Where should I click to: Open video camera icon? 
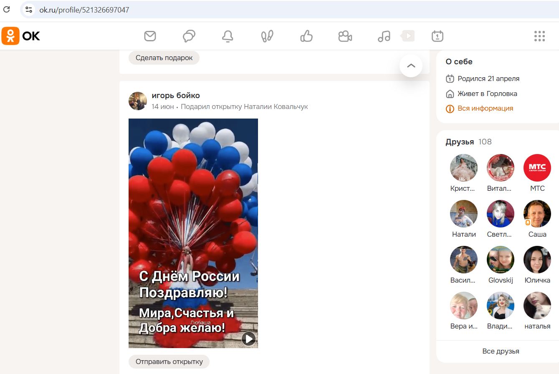tap(345, 36)
